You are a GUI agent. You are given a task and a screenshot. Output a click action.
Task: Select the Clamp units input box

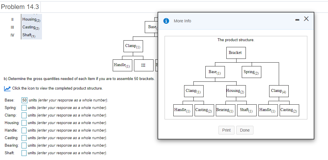24,115
